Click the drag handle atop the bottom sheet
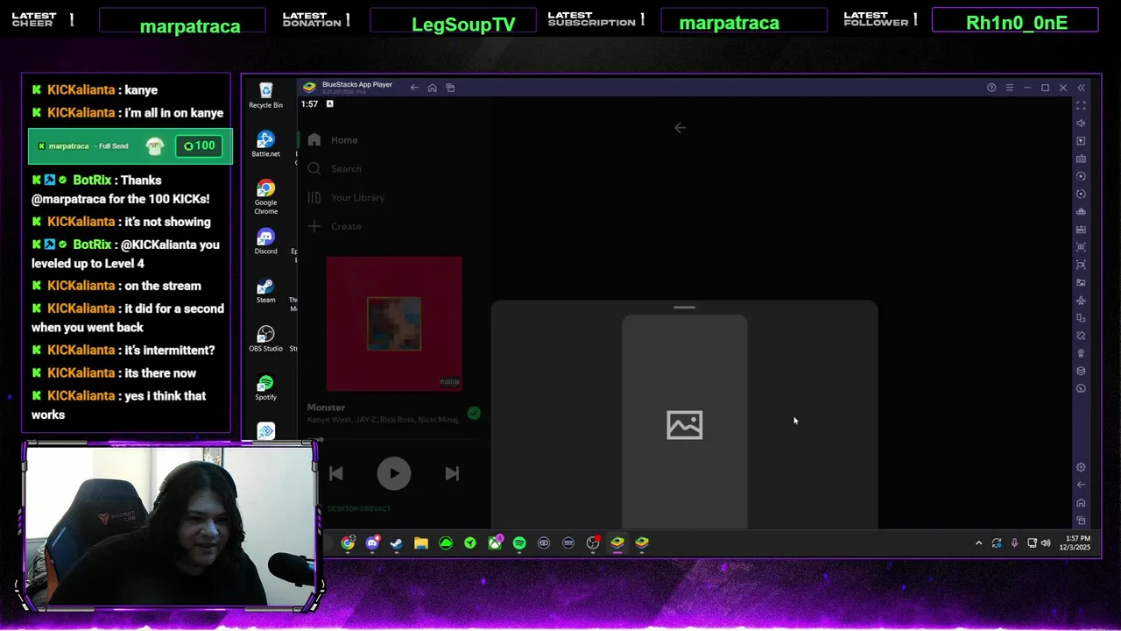1121x631 pixels. pos(685,308)
